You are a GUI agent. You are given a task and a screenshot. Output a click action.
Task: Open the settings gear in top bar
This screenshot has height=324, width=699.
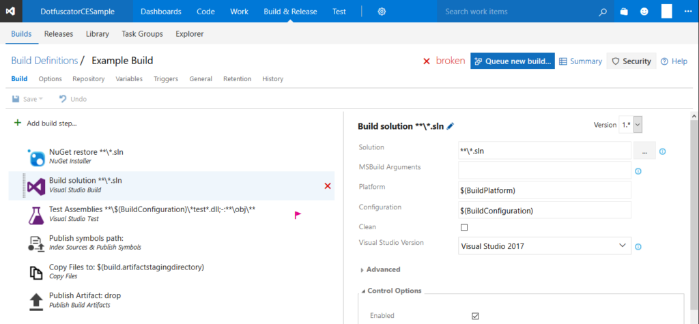pyautogui.click(x=382, y=12)
